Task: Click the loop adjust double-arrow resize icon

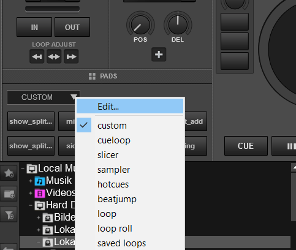Action: pyautogui.click(x=54, y=56)
